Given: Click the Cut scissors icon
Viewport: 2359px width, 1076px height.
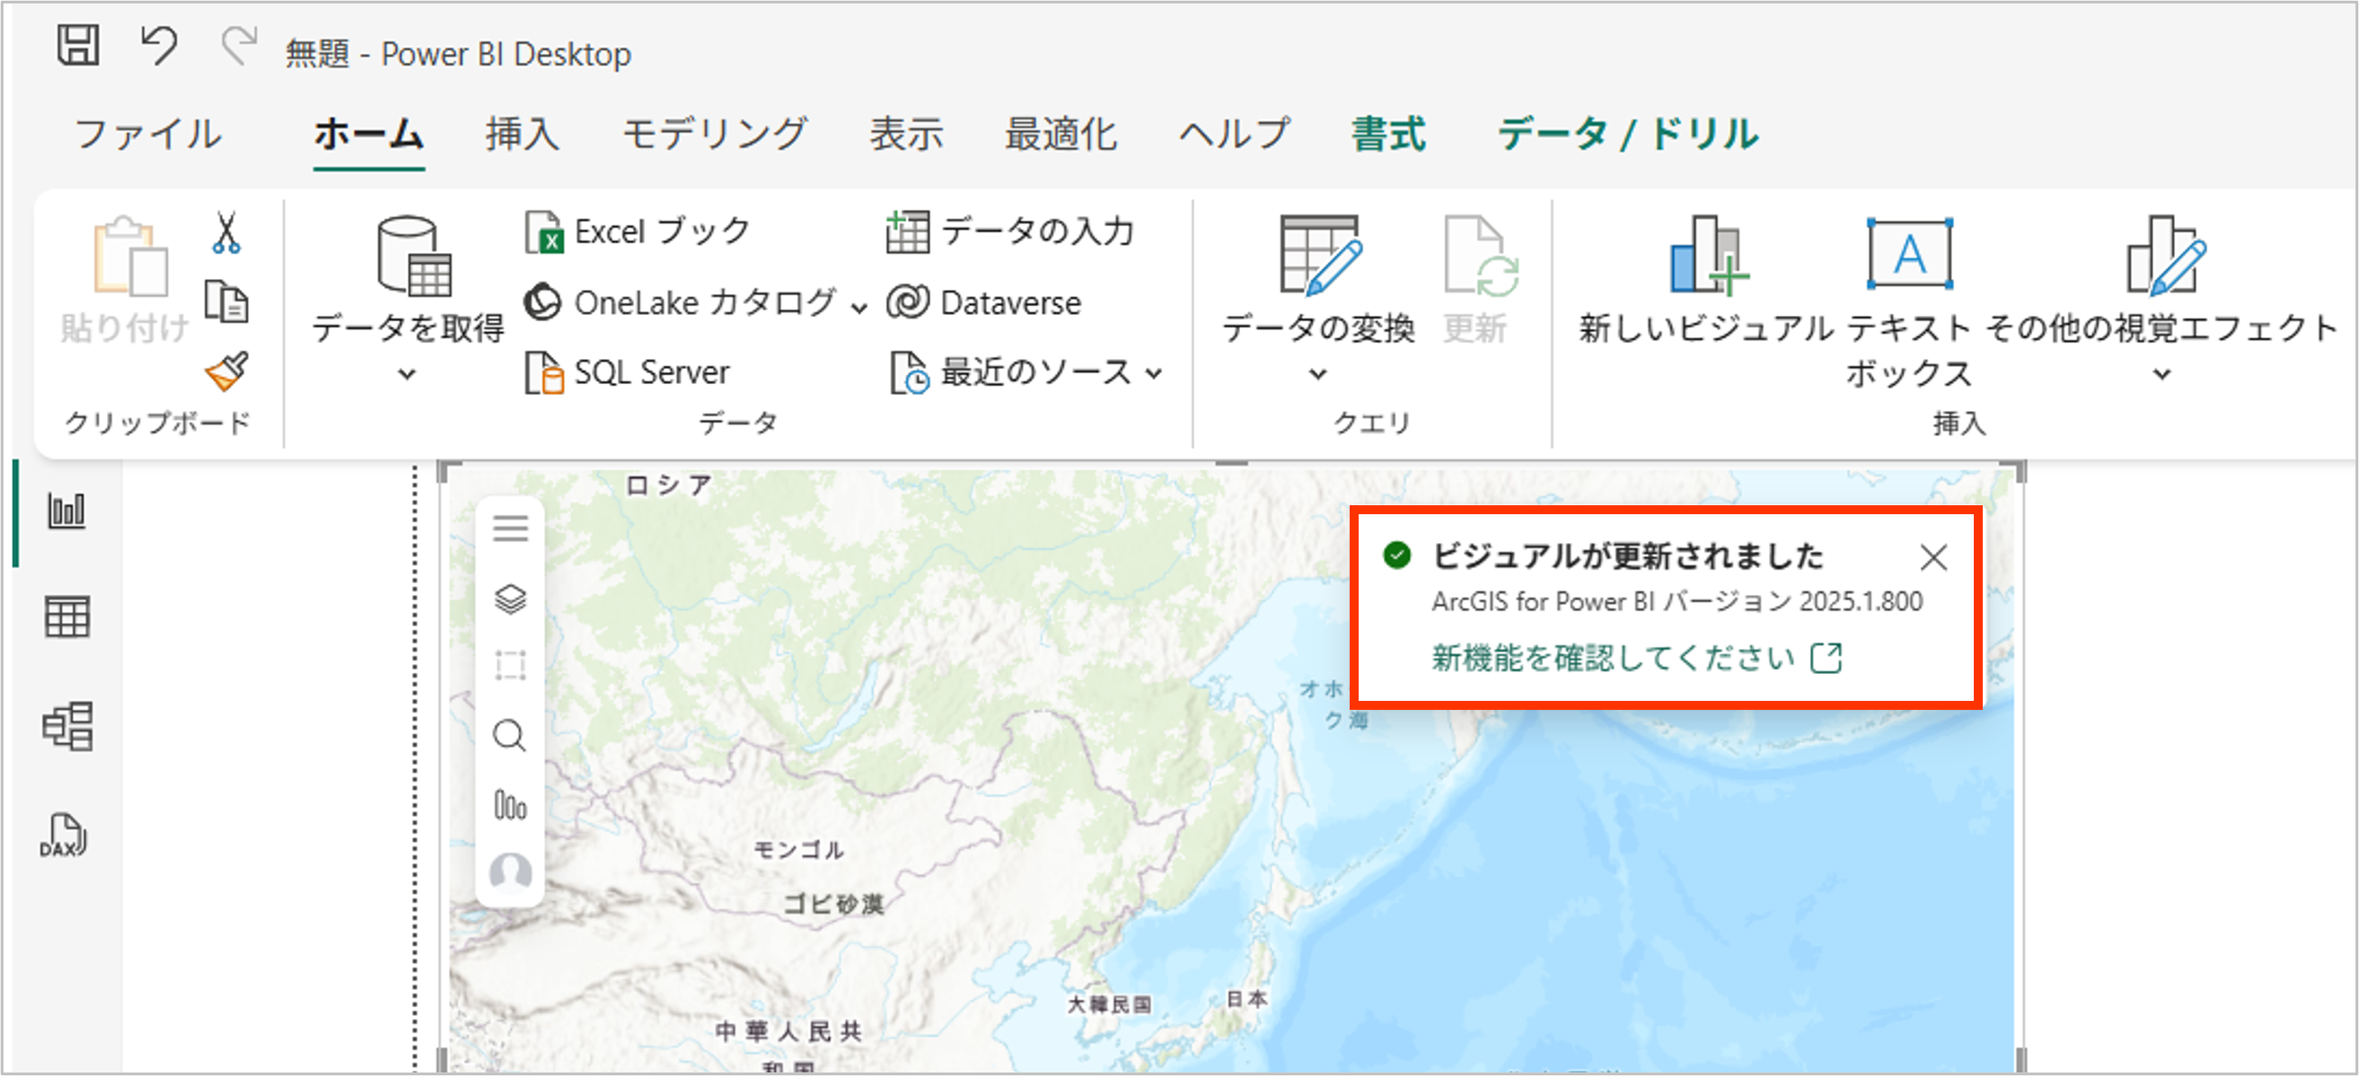Looking at the screenshot, I should [226, 232].
